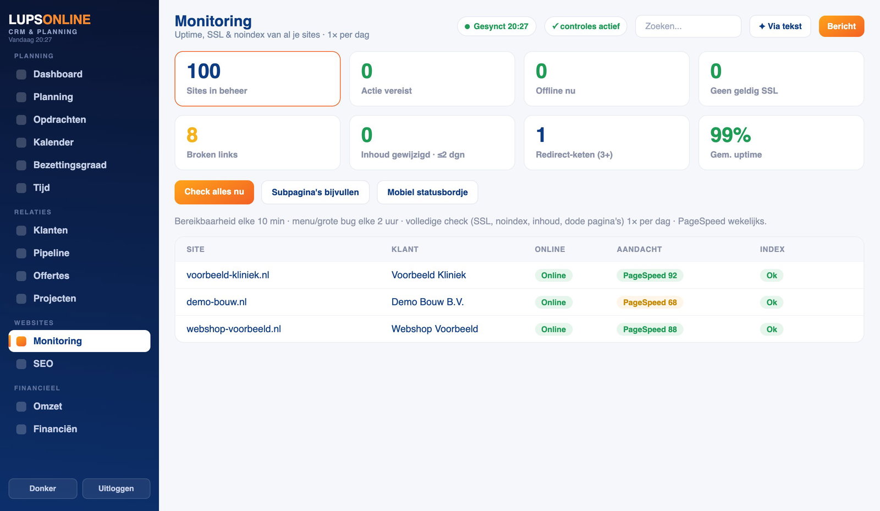Image resolution: width=880 pixels, height=511 pixels.
Task: Select the Actie vereist card
Action: [x=432, y=79]
